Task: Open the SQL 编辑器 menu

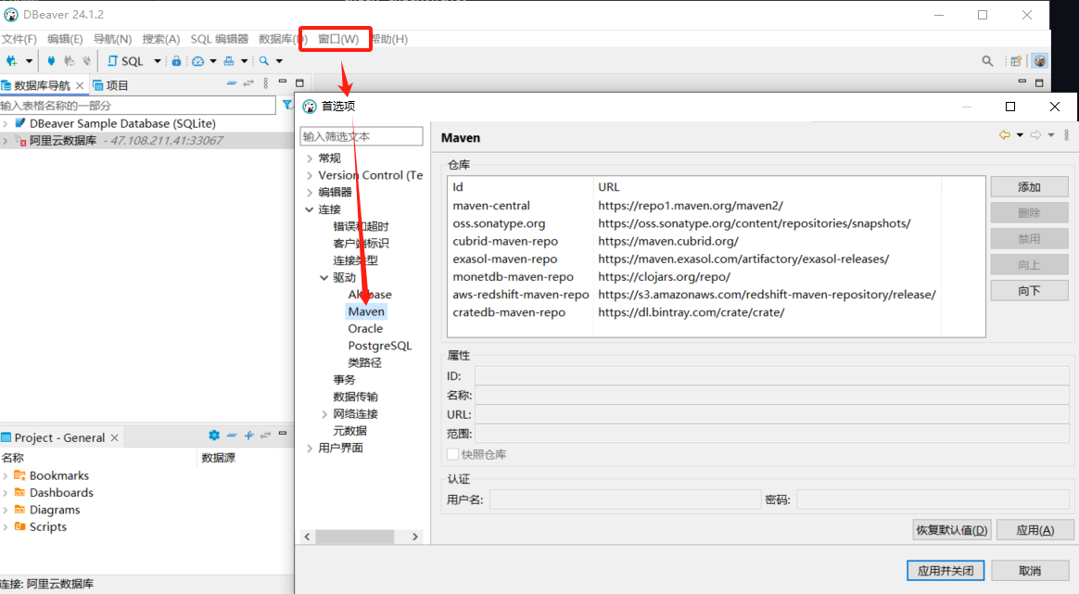Action: (x=220, y=39)
